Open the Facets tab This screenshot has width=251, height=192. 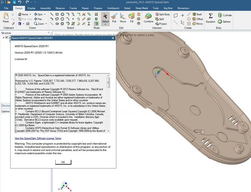73,8
